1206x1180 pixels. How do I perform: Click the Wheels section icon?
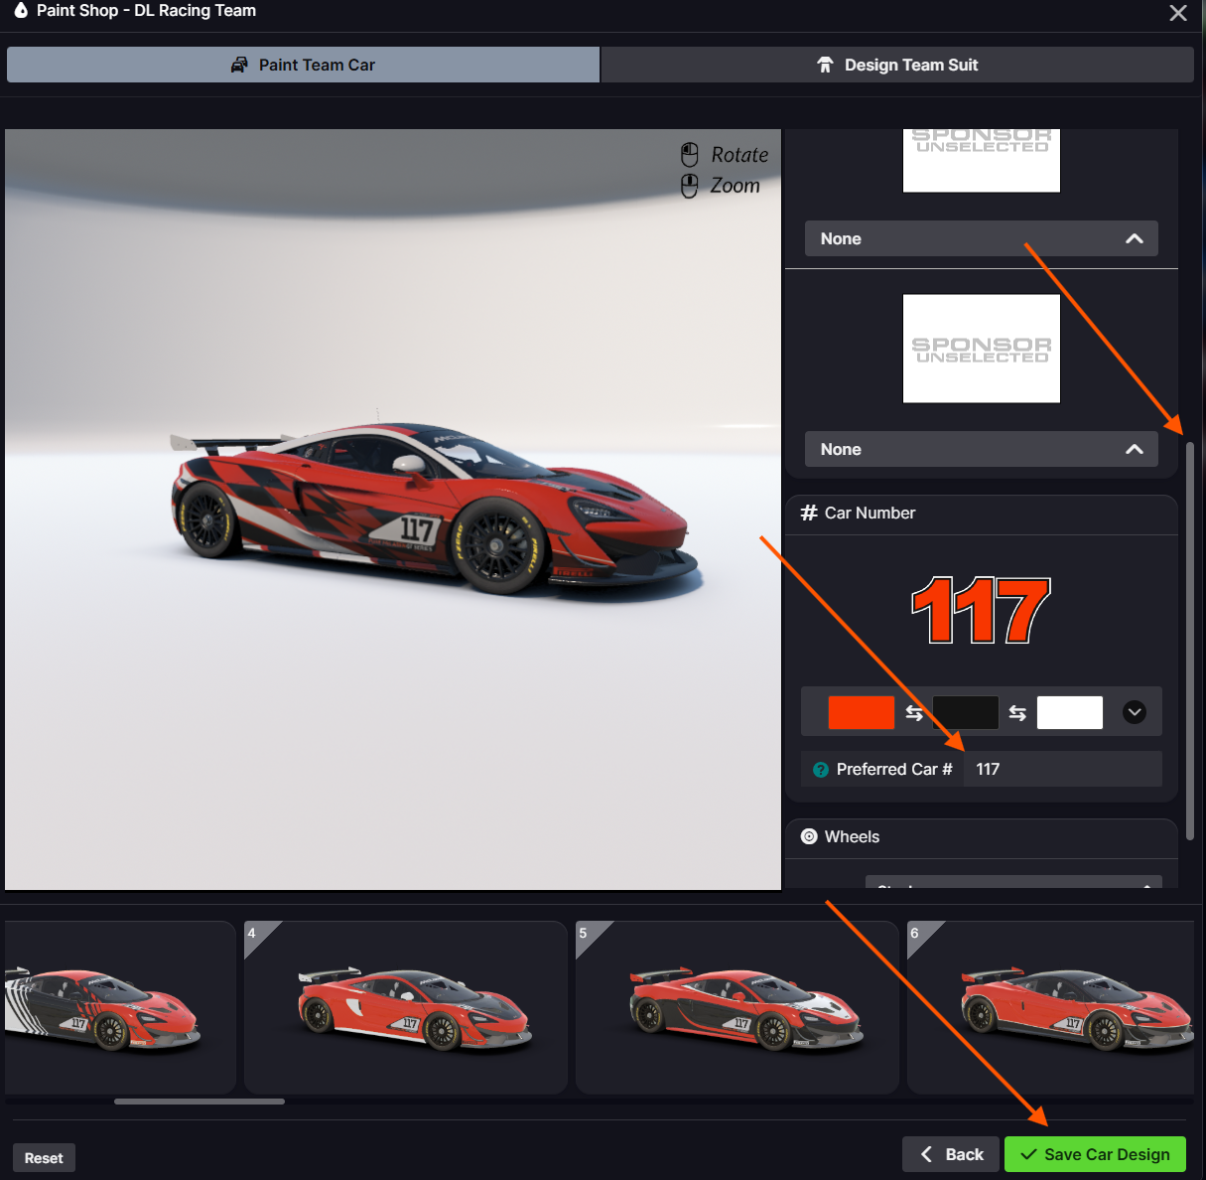point(809,837)
